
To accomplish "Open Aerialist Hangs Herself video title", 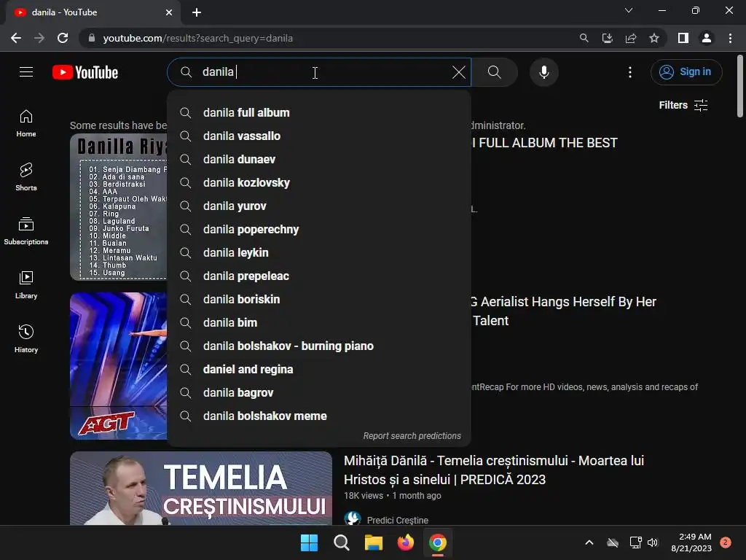I will coord(564,311).
